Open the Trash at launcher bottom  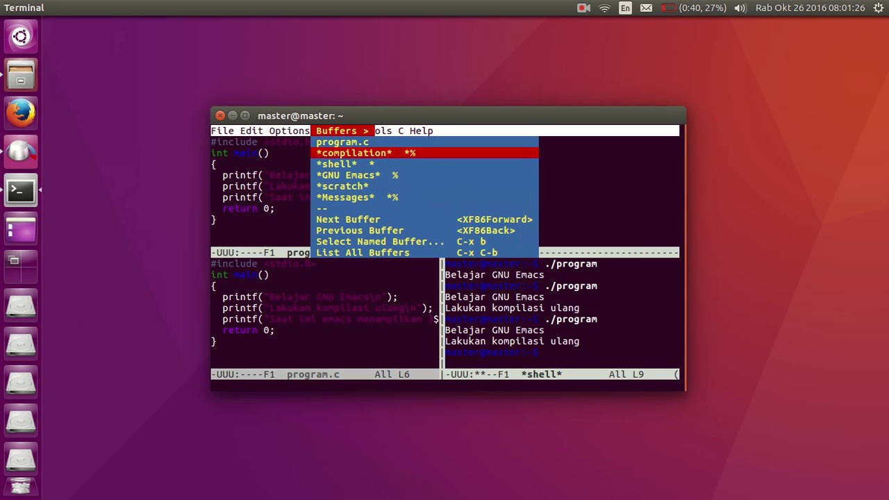(x=20, y=487)
